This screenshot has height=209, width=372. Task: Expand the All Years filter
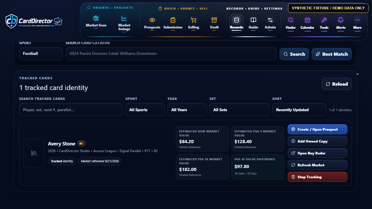coord(187,109)
